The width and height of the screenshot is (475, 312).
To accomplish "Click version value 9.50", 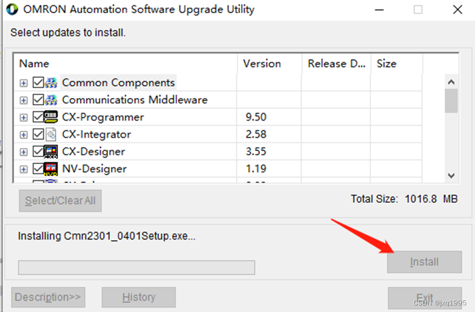I will point(256,117).
